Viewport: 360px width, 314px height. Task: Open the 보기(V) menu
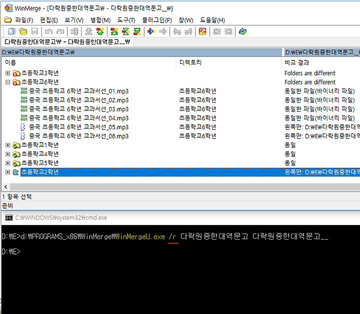(73, 20)
